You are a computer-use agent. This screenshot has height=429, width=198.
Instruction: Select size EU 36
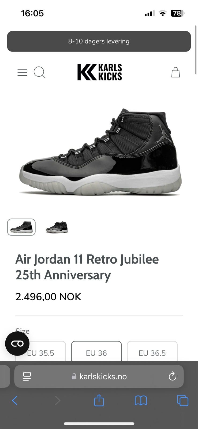pyautogui.click(x=96, y=351)
